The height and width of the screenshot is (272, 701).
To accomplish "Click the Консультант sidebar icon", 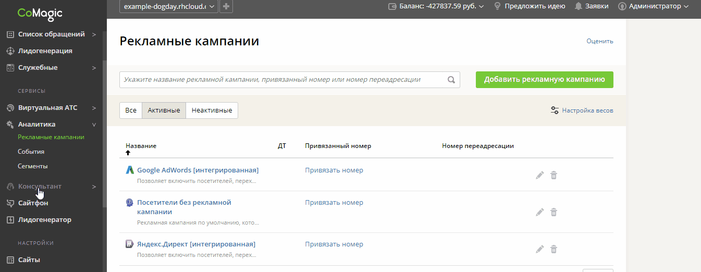I will (10, 187).
